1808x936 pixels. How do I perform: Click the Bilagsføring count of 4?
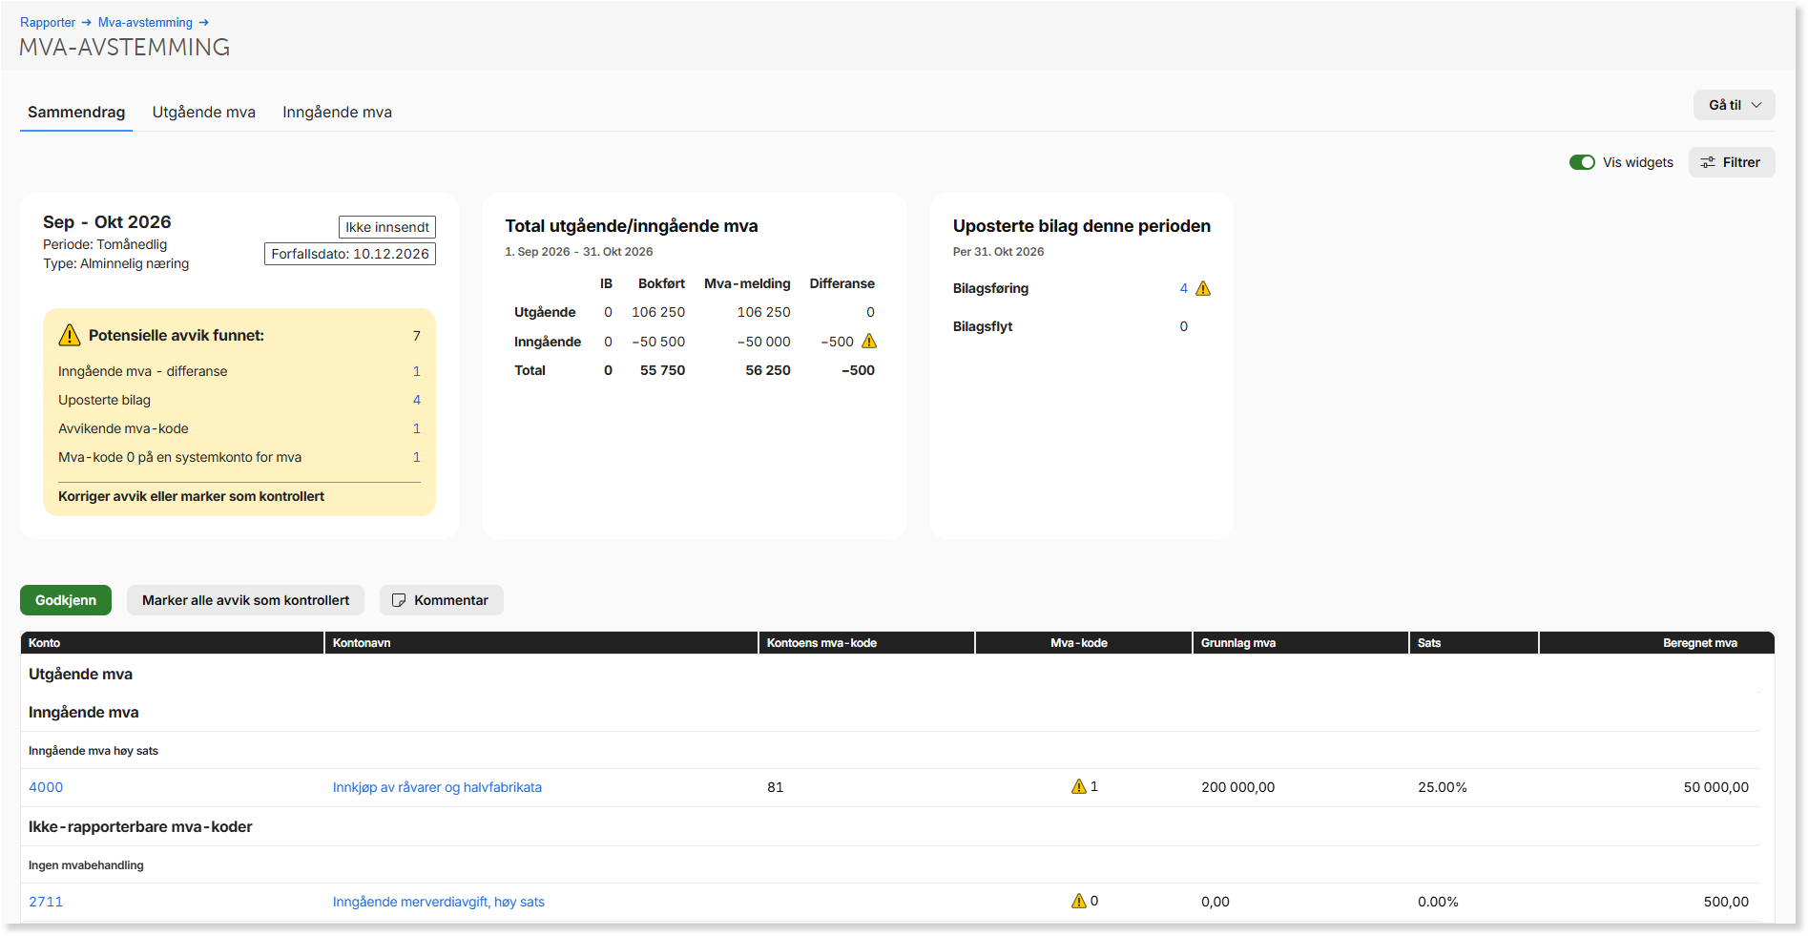tap(1184, 288)
